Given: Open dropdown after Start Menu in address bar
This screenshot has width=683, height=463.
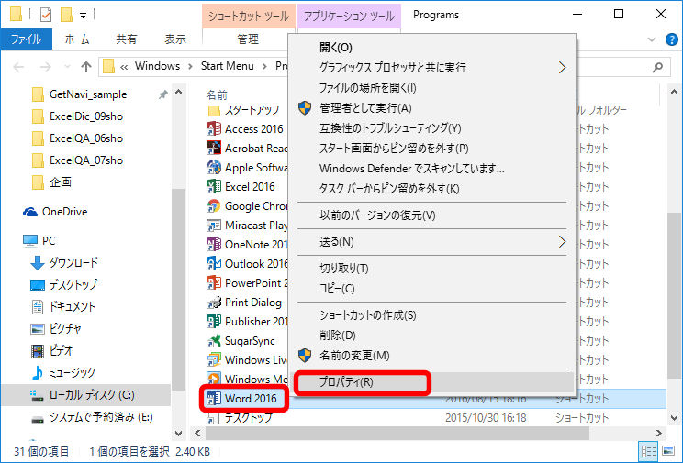Looking at the screenshot, I should point(264,67).
